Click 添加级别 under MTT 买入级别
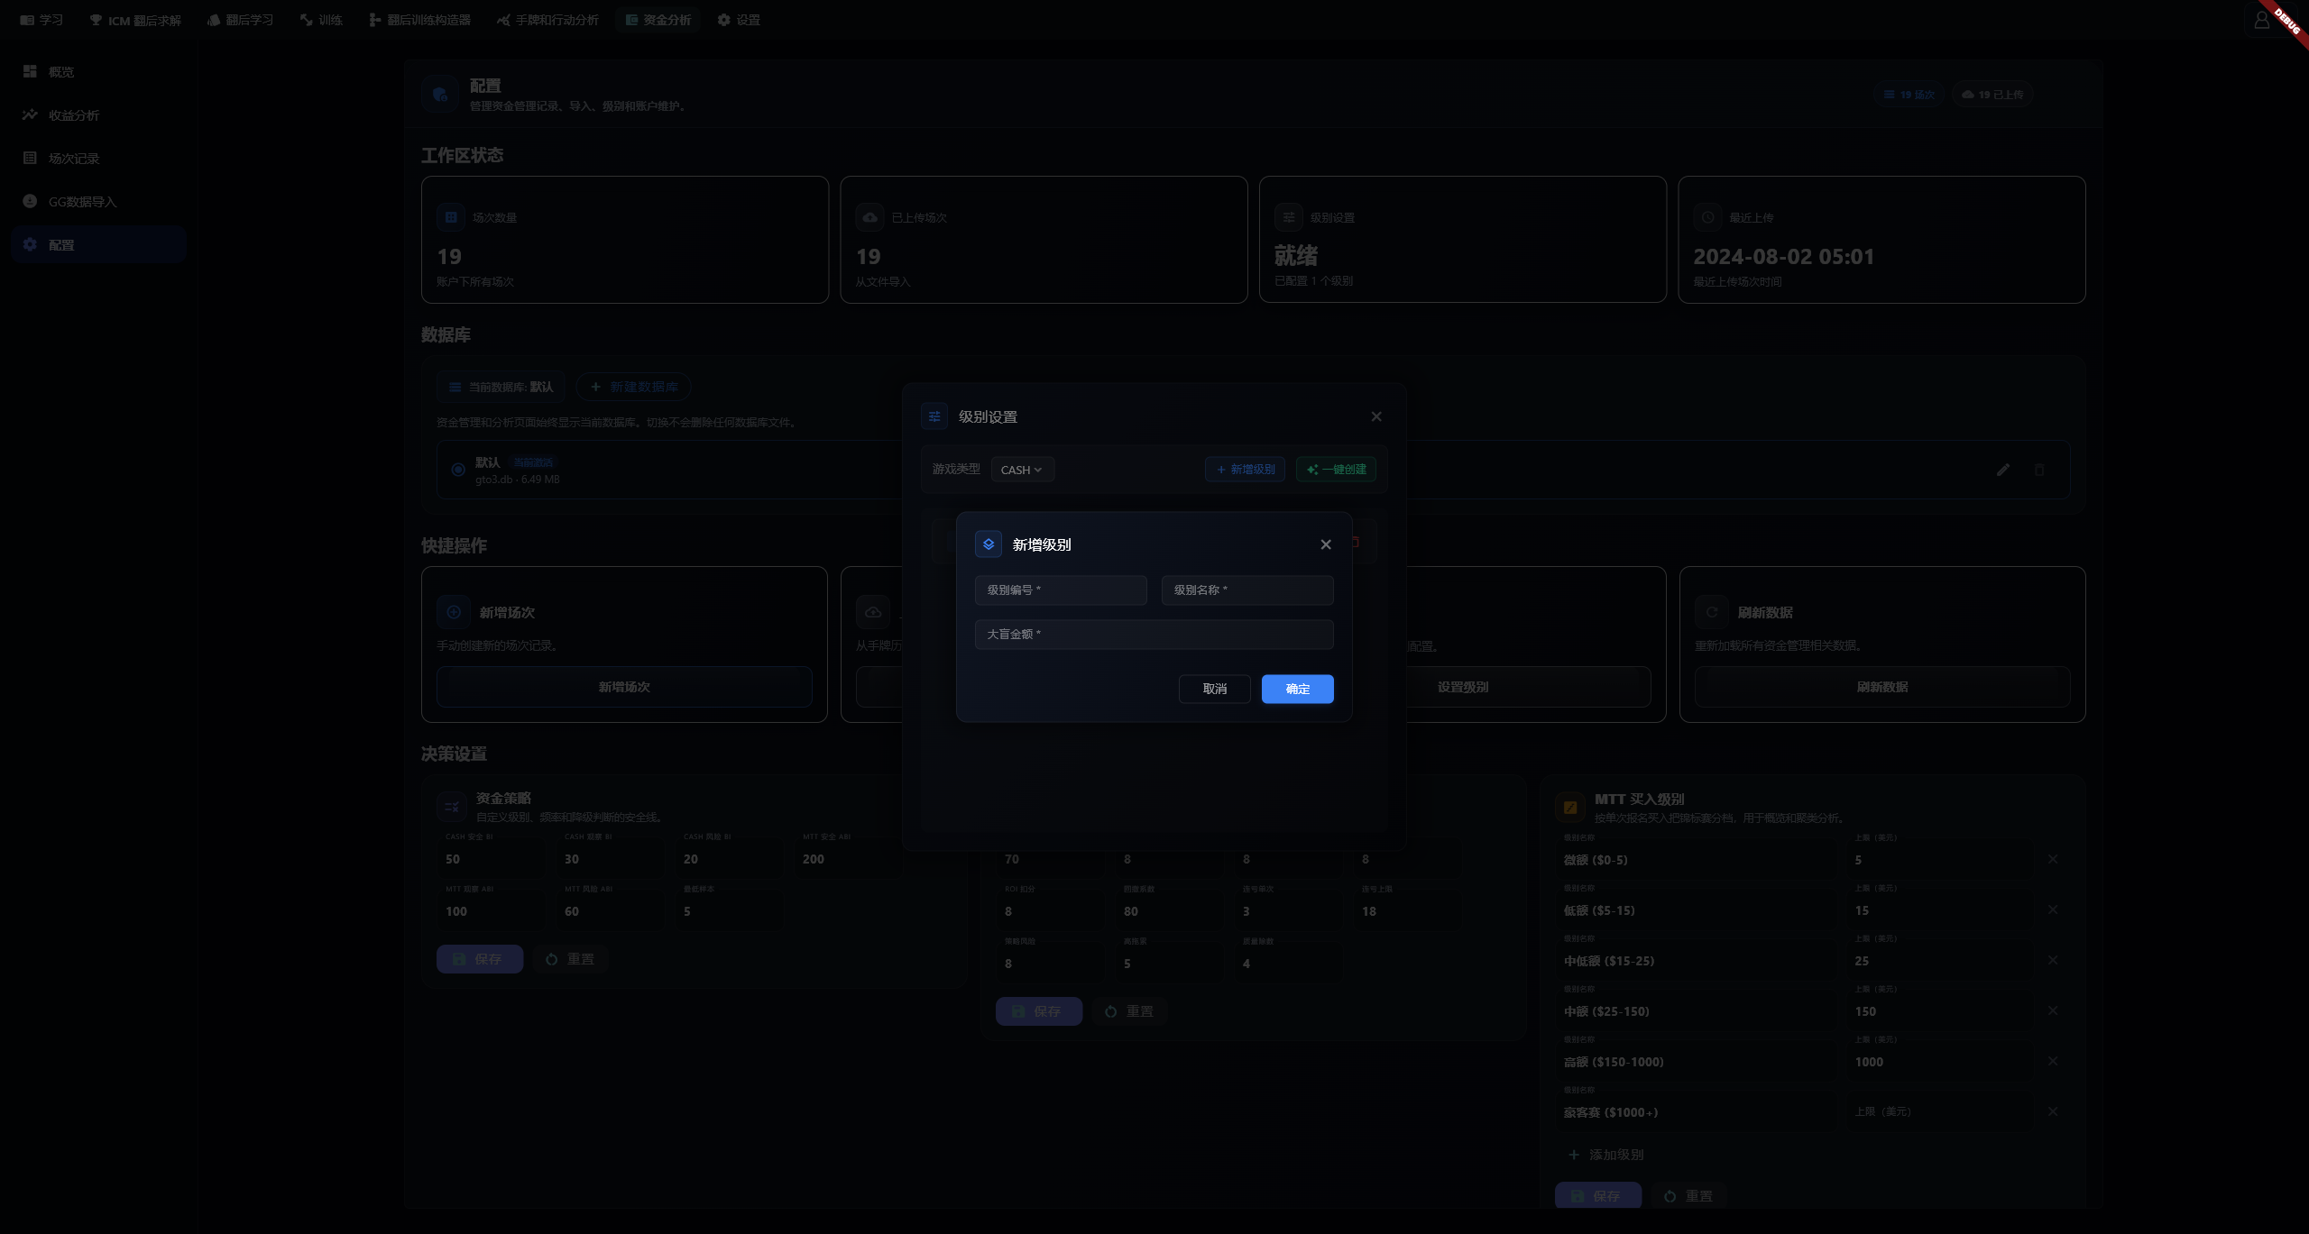 [1605, 1155]
